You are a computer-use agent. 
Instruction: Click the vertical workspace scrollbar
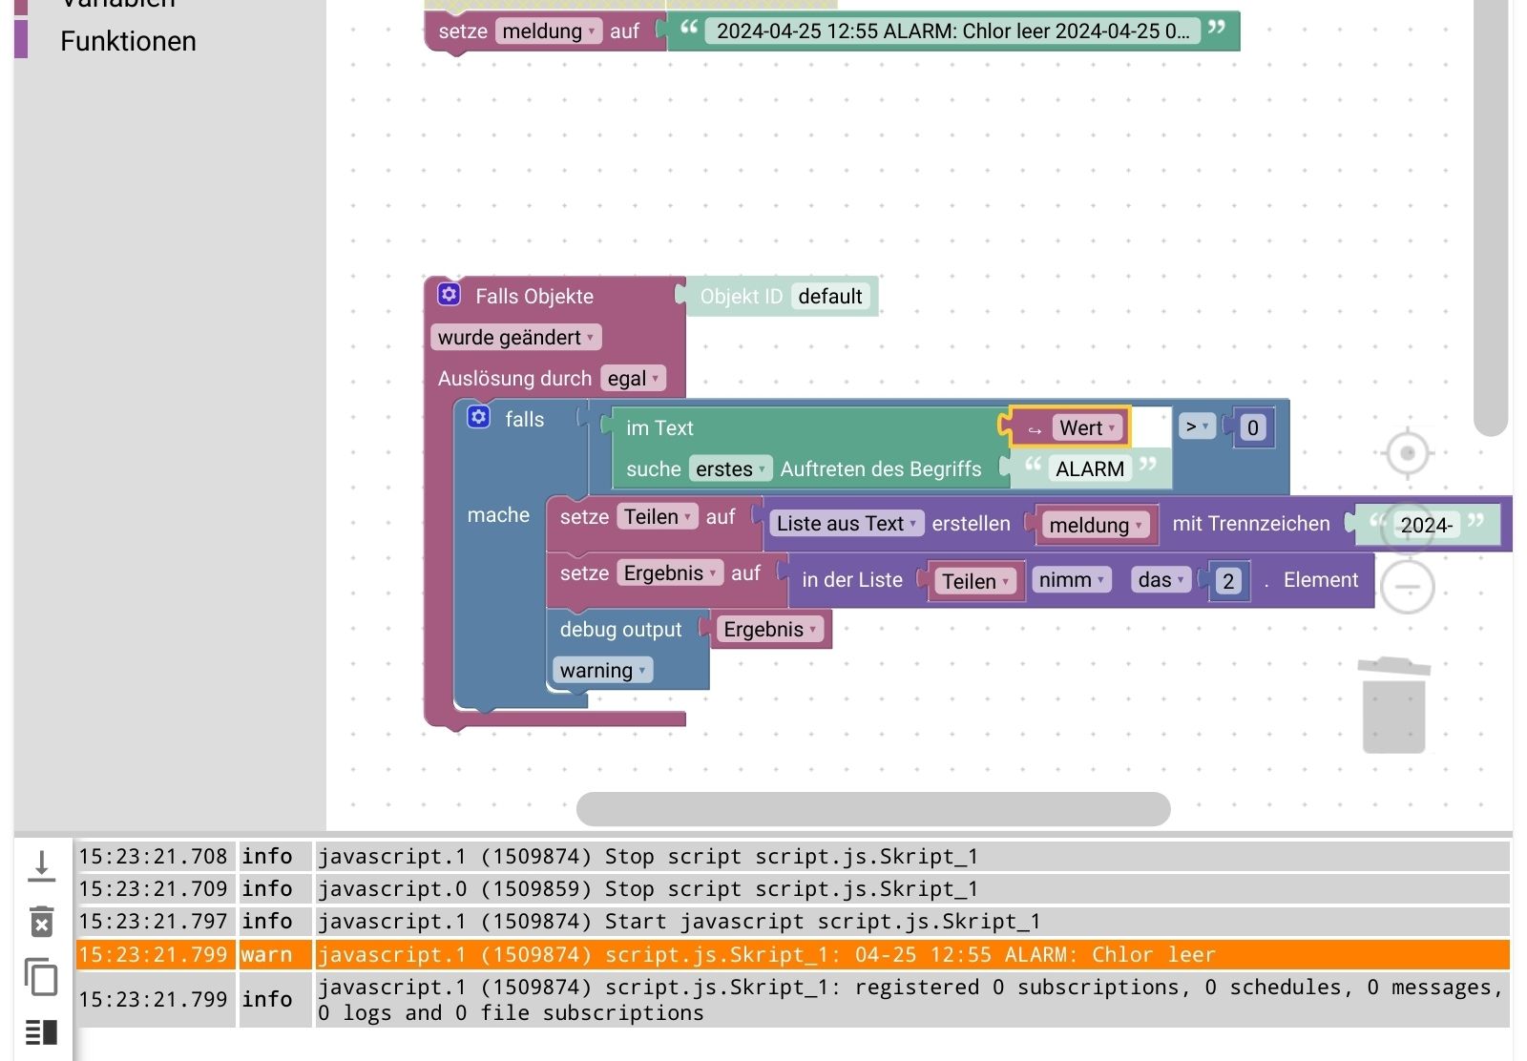click(1491, 218)
